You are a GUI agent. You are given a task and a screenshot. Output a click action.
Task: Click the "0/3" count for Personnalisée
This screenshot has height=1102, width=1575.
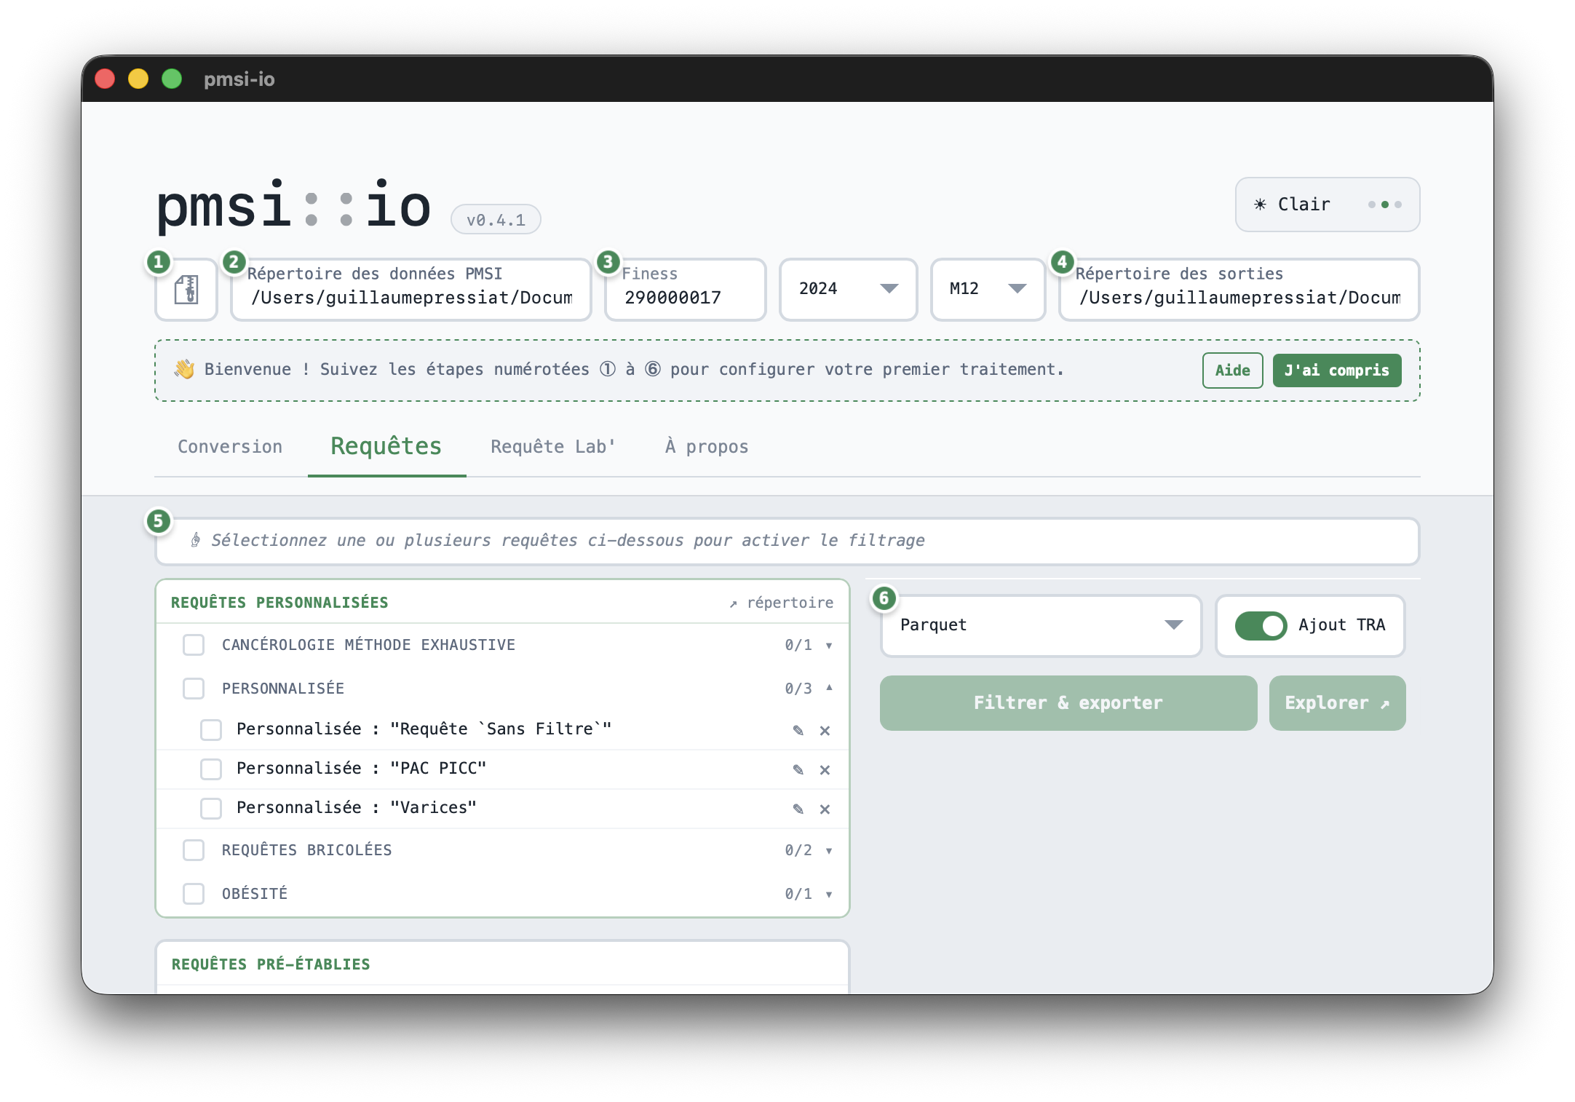(798, 689)
